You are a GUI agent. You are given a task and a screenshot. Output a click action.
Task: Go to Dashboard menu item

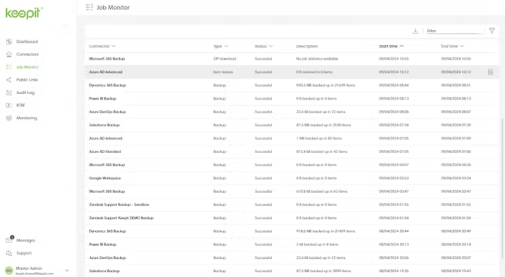tap(27, 42)
